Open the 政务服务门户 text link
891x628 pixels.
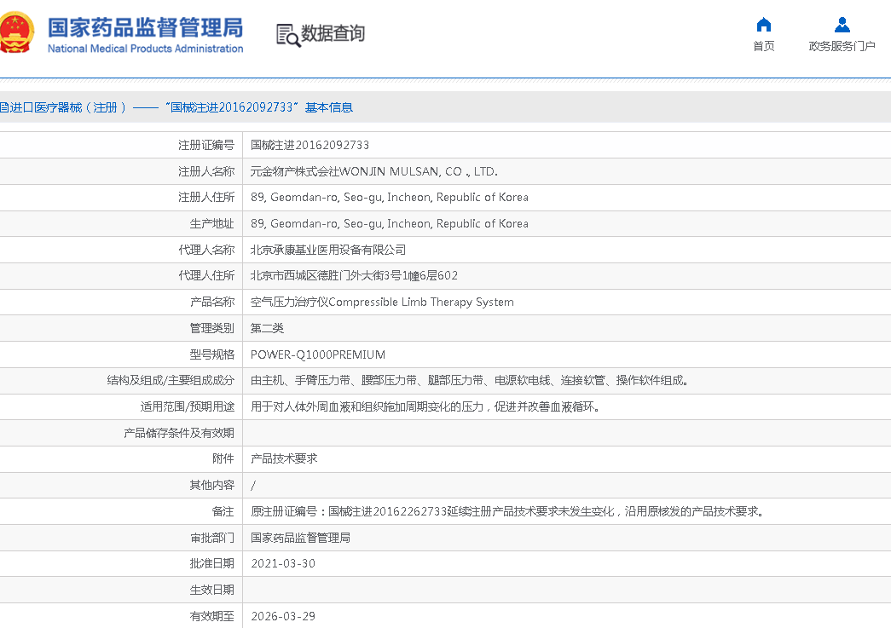pos(842,46)
